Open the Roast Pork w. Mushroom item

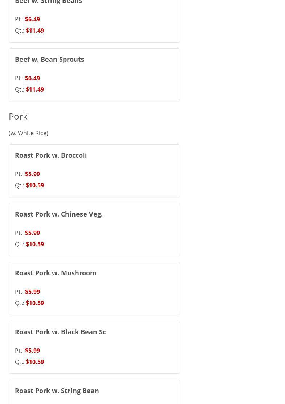click(56, 273)
